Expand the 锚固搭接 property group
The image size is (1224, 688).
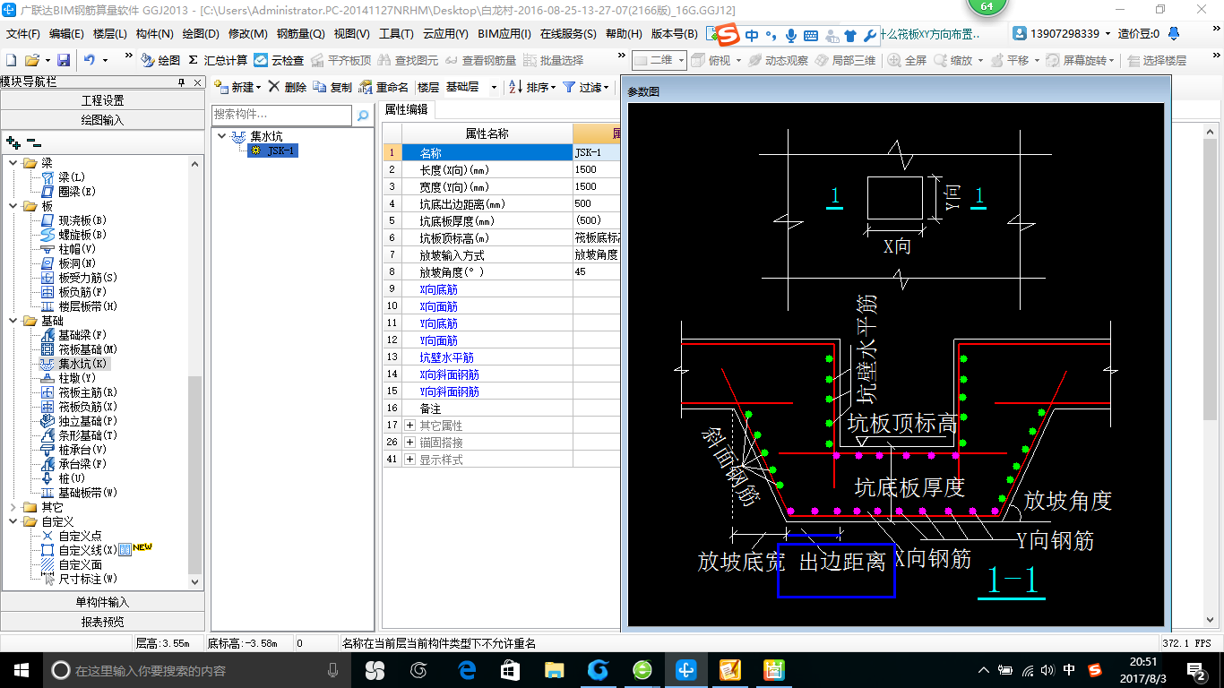(x=410, y=443)
